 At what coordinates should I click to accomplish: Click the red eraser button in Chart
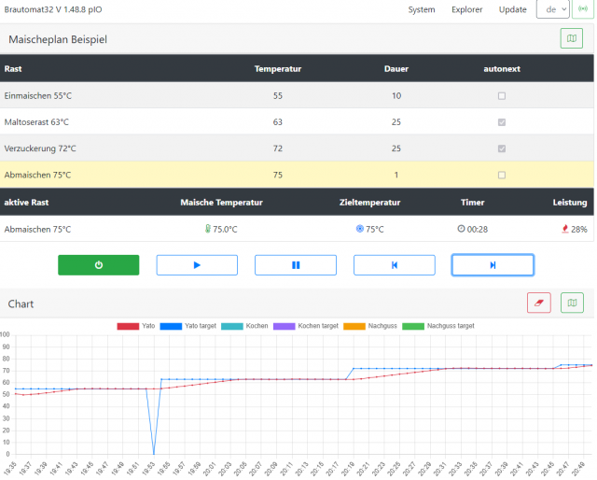coord(539,303)
